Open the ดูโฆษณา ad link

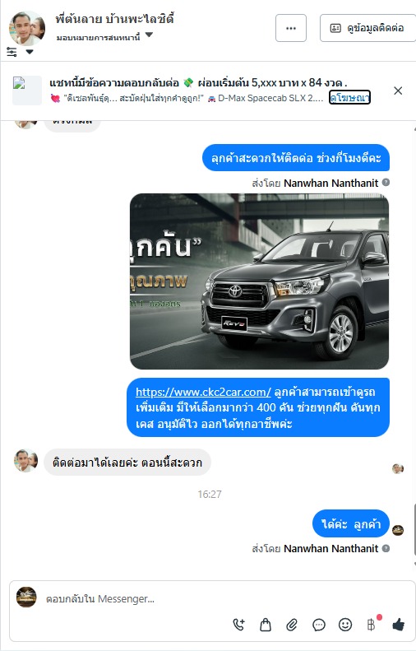(349, 98)
